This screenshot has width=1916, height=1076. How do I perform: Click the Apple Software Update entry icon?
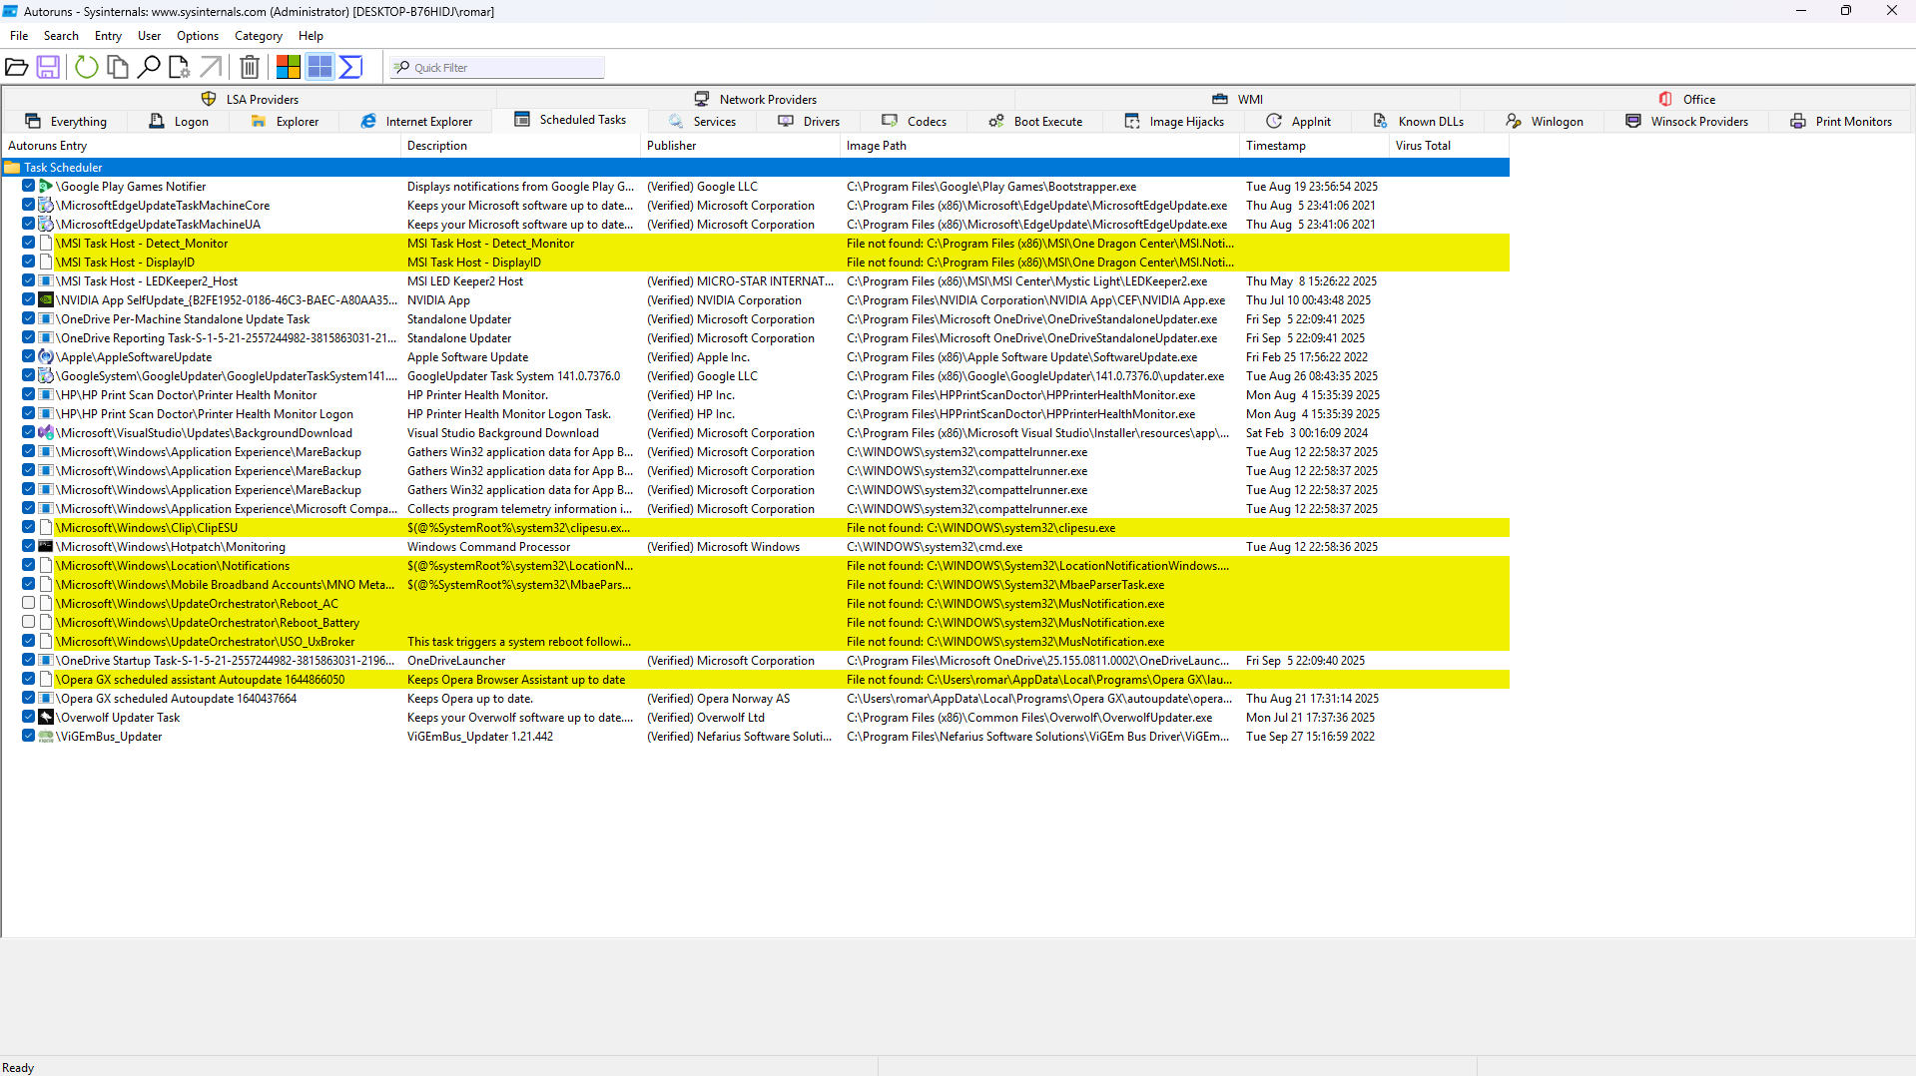46,357
